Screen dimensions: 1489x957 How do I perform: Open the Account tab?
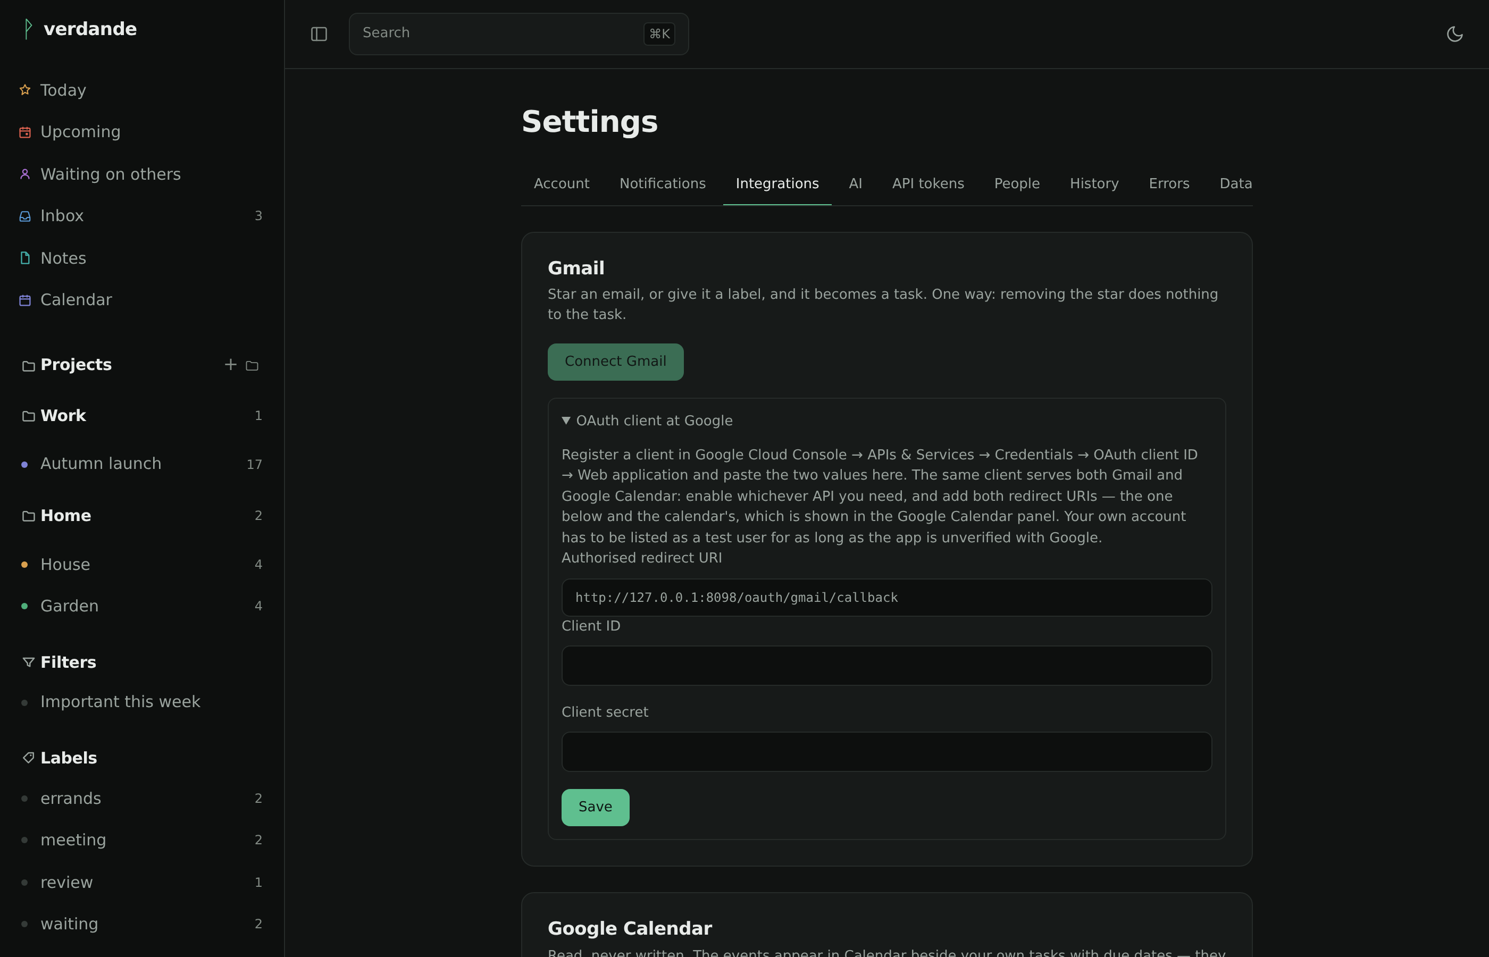tap(561, 184)
